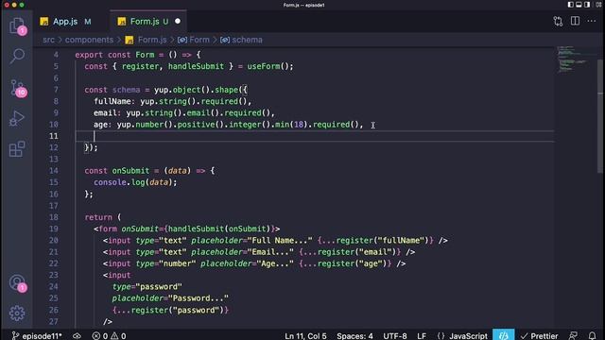Click the Prettier status item
605x340 pixels.
click(x=539, y=336)
